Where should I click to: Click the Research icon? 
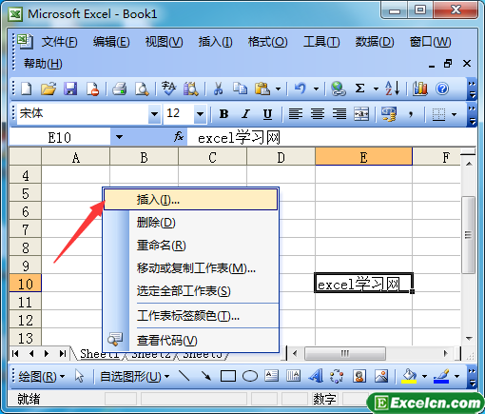coord(191,89)
